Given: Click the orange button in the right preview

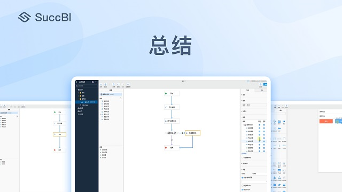Looking at the screenshot, I should pos(326,121).
